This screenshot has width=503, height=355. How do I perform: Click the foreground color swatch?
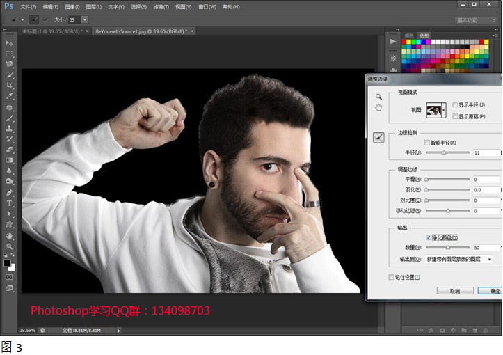coord(7,263)
